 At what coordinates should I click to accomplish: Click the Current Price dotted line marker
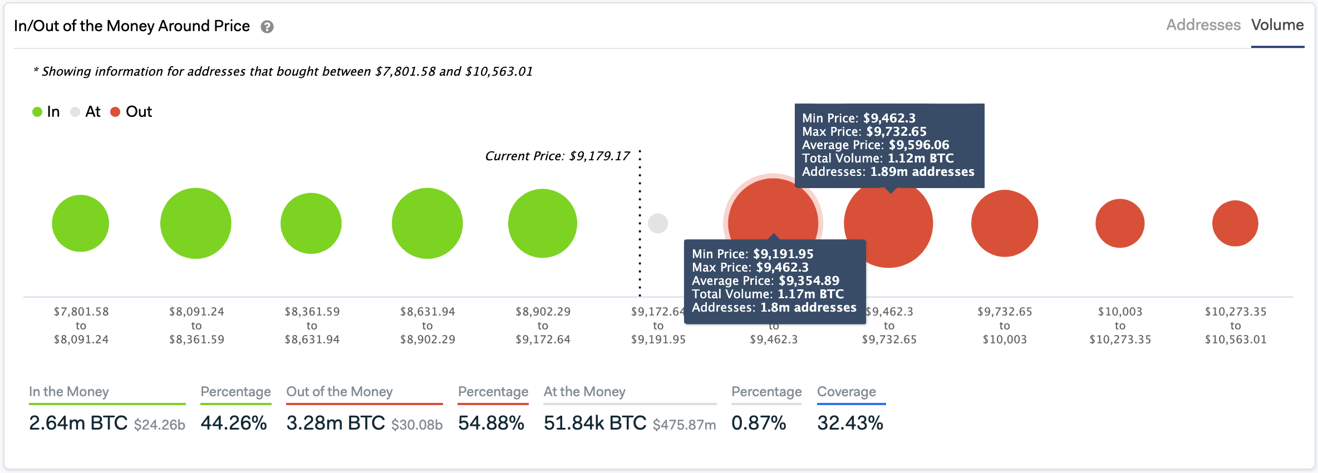[x=639, y=223]
